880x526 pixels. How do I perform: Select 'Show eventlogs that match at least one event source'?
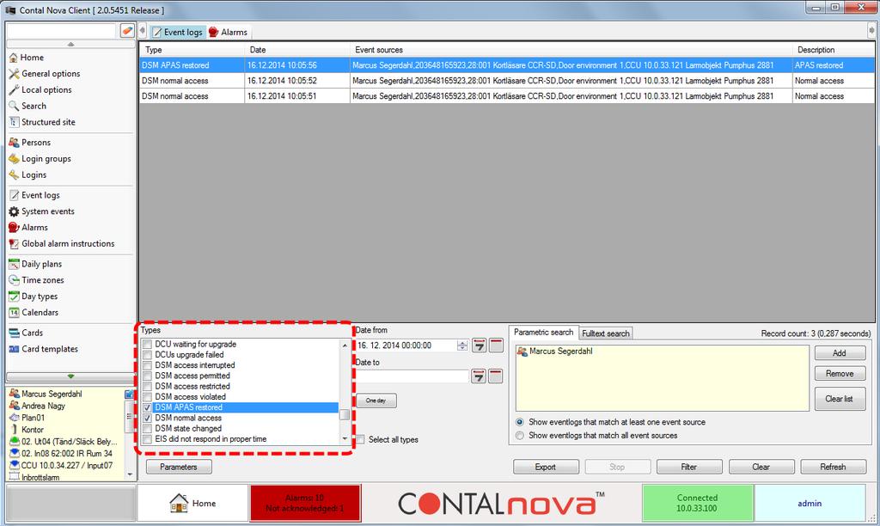click(520, 422)
